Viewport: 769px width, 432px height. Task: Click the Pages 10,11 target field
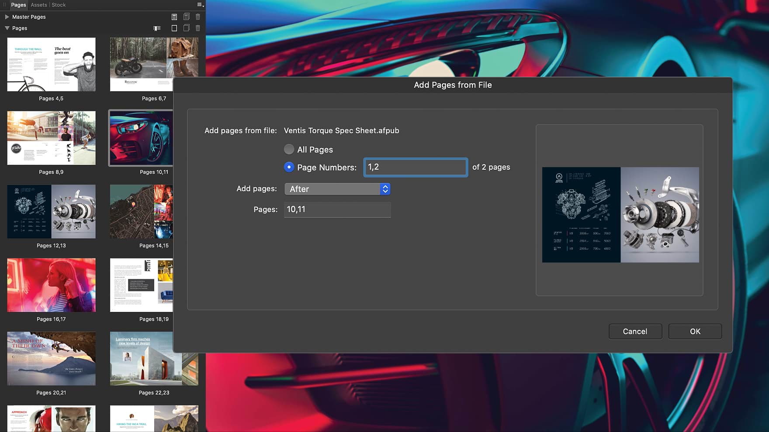[x=337, y=209]
